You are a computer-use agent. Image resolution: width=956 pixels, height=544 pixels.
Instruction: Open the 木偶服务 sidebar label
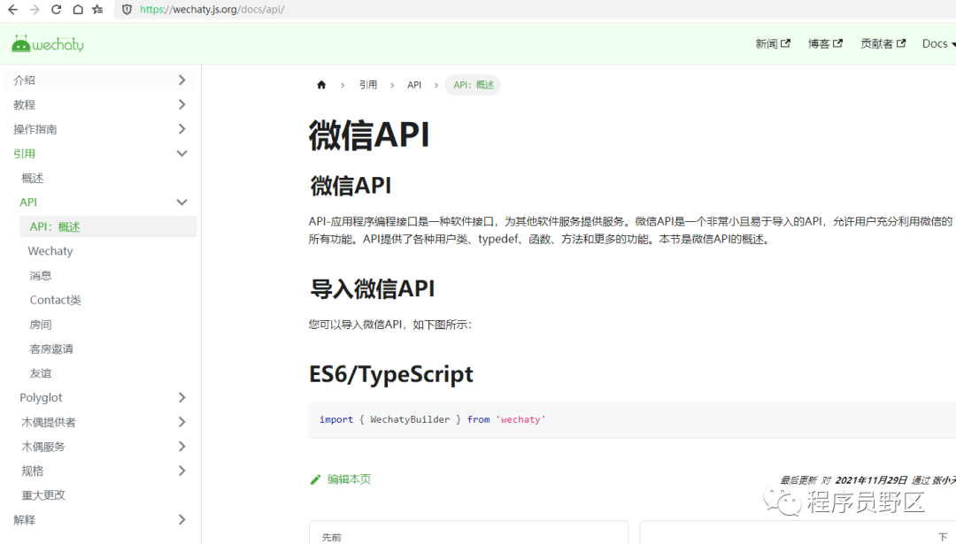coord(43,446)
